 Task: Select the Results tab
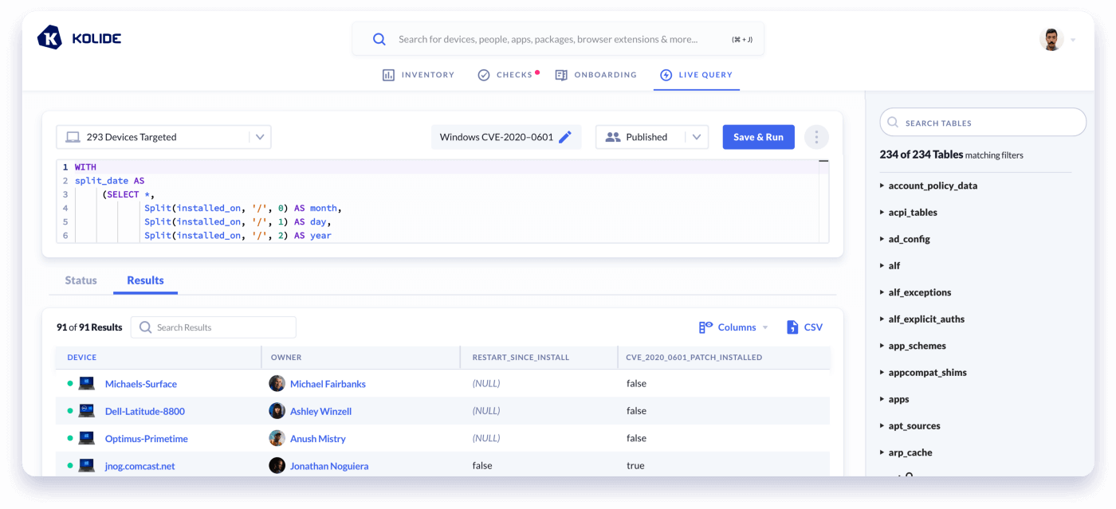145,280
